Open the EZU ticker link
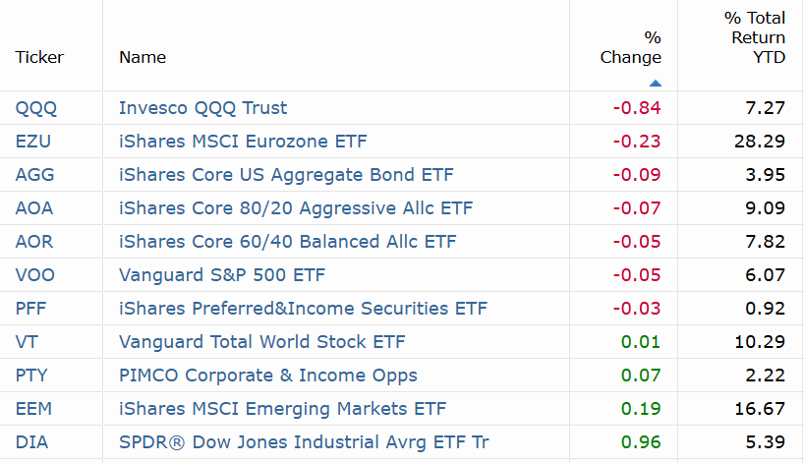Screen dimensions: 804x463 pos(33,142)
